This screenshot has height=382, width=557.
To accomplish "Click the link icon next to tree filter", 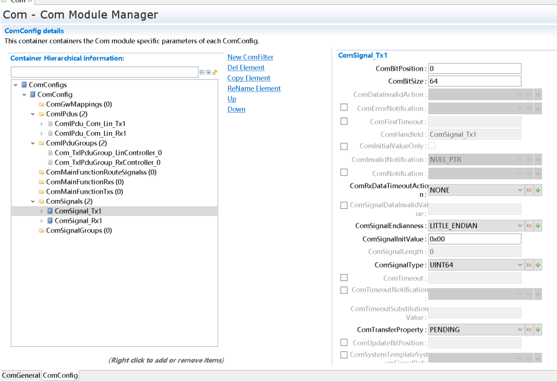I will pos(215,72).
